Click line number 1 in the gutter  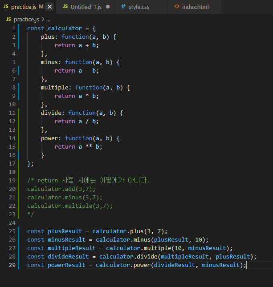(x=14, y=28)
